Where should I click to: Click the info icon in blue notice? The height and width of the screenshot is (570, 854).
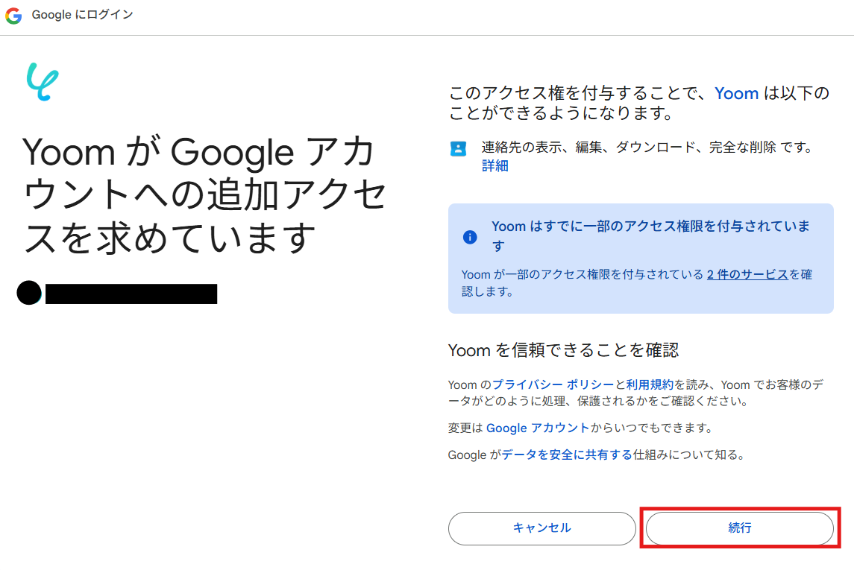(470, 237)
